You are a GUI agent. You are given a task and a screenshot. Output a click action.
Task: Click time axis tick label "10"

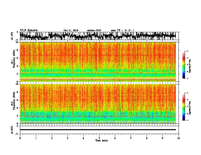coord(178,138)
